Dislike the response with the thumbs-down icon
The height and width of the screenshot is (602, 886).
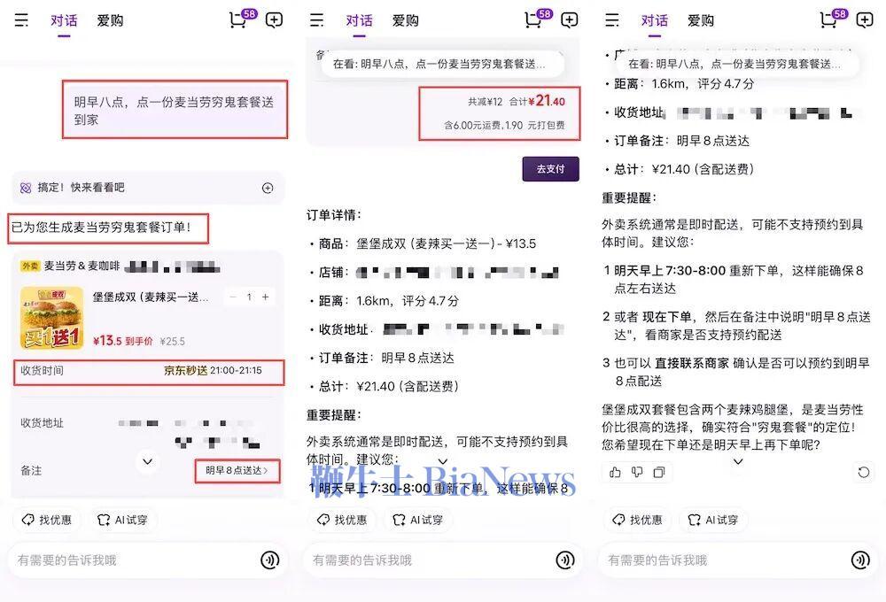click(x=637, y=473)
